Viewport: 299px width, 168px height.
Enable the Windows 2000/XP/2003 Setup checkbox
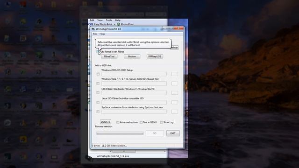98,74
